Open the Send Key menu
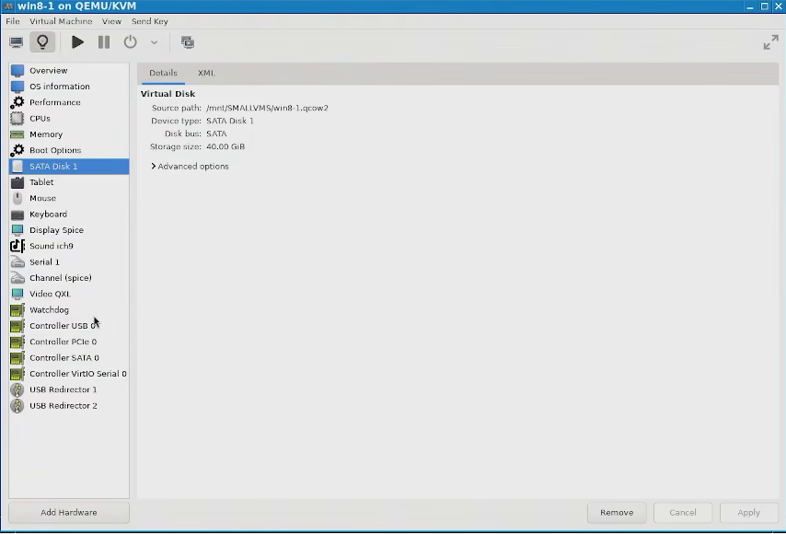This screenshot has height=534, width=786. [149, 21]
